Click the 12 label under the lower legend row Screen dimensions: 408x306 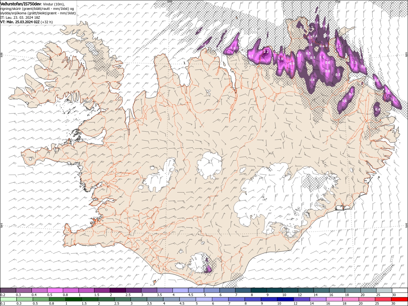tap(295, 304)
